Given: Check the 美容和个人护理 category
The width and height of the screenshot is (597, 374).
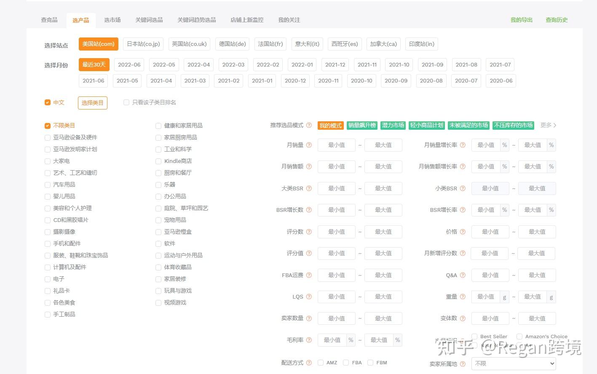Looking at the screenshot, I should (x=48, y=208).
